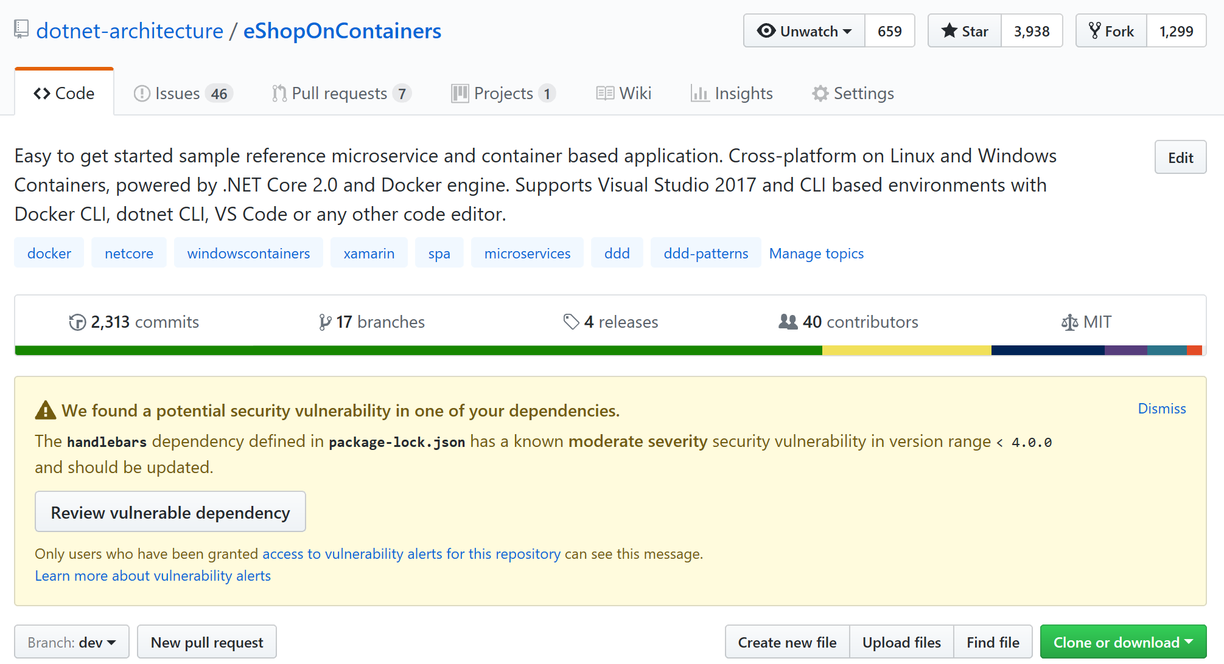Dismiss the security vulnerability alert

click(x=1161, y=408)
